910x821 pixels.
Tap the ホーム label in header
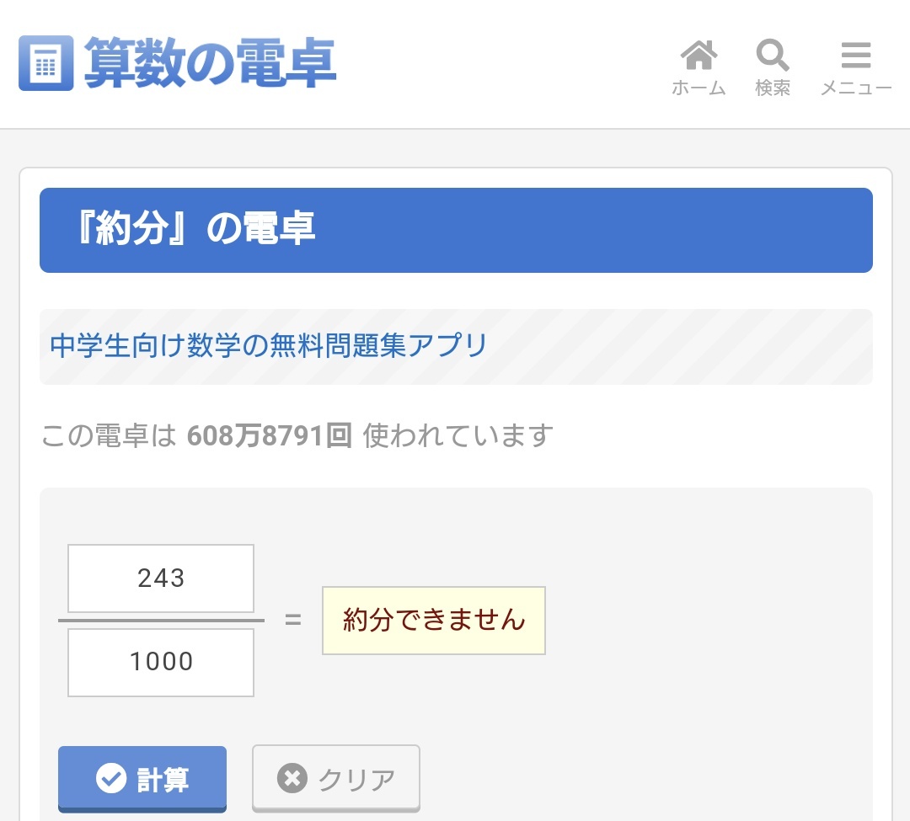(699, 88)
